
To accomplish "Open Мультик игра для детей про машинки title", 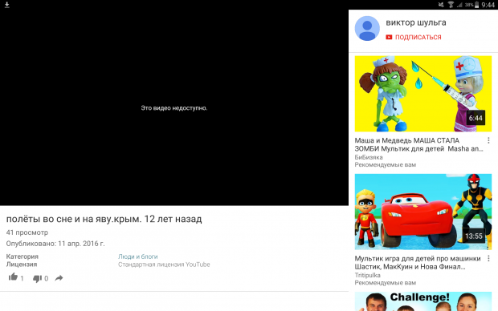I will click(418, 262).
